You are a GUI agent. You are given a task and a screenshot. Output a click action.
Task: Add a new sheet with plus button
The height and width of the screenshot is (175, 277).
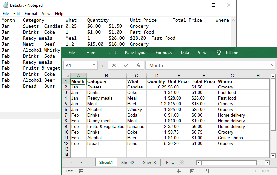tap(181, 163)
